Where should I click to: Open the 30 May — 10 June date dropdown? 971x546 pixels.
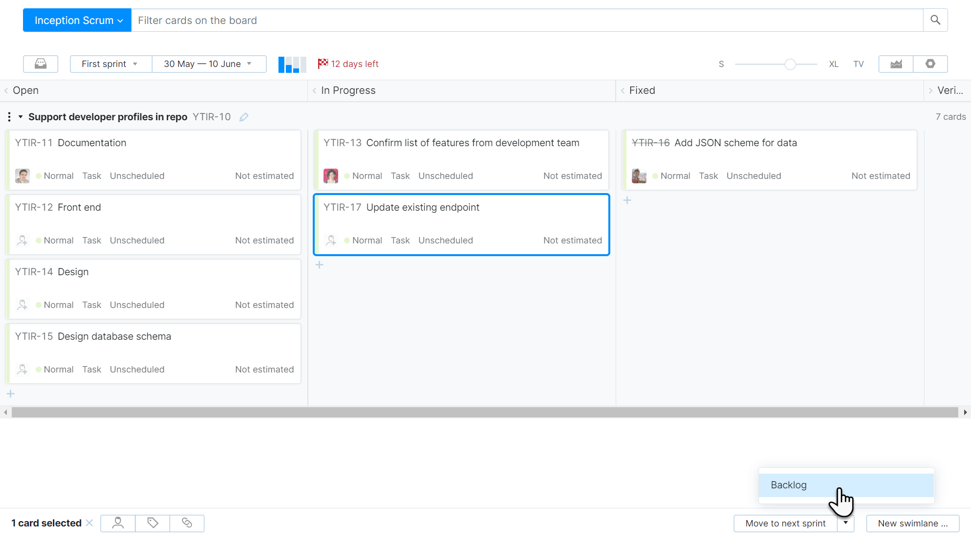point(209,64)
